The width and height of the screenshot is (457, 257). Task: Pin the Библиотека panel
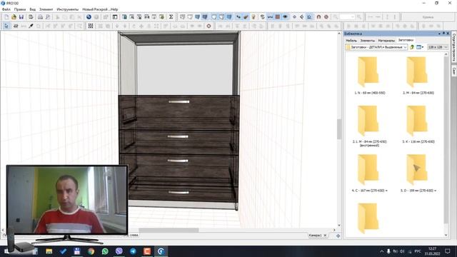click(x=443, y=34)
